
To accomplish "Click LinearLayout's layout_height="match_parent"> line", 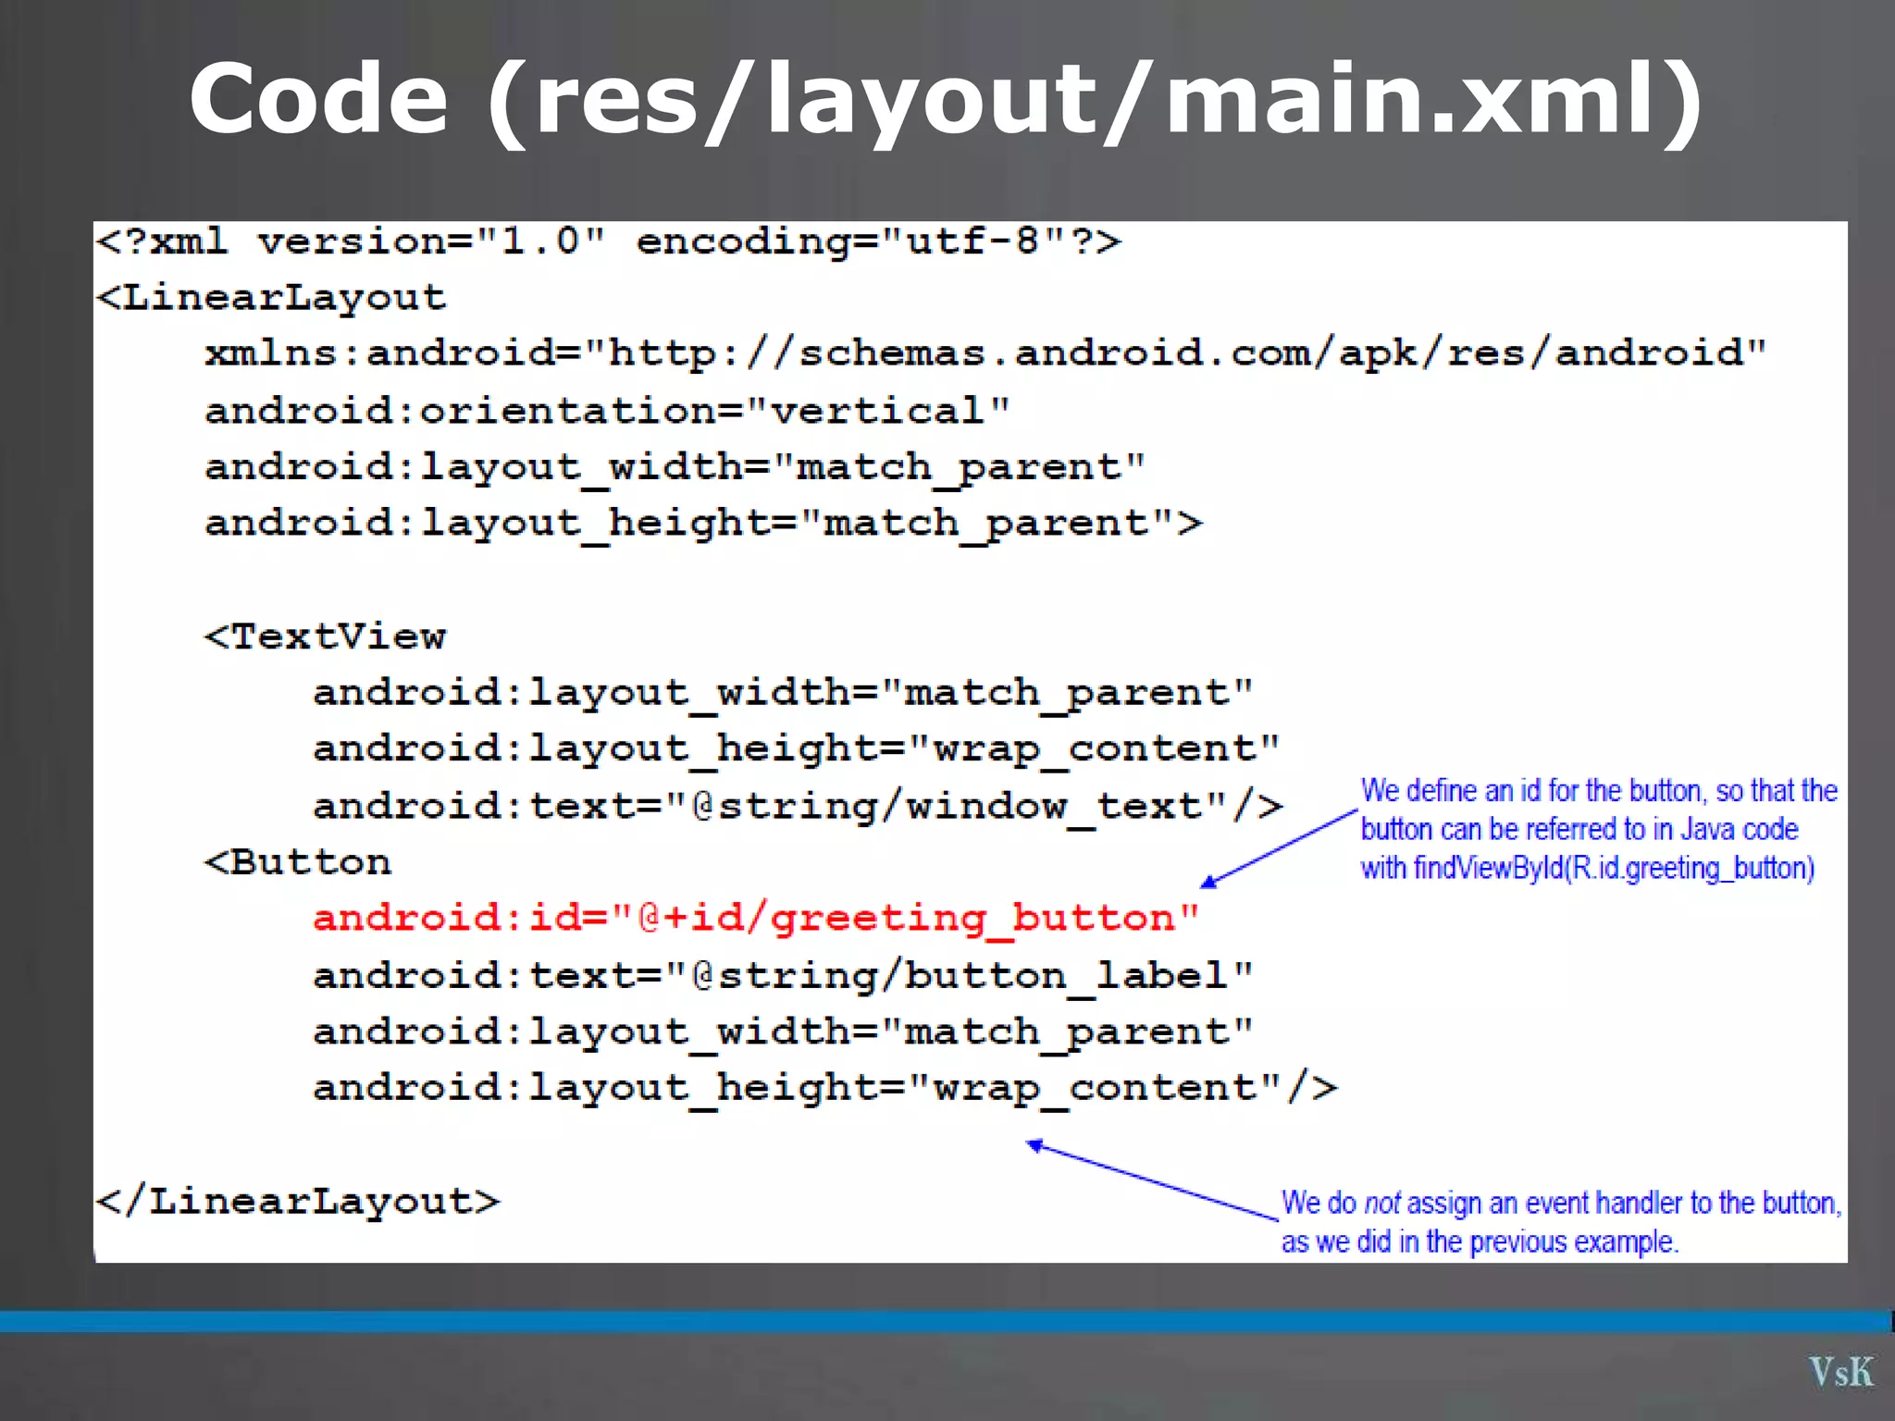I will [x=703, y=525].
